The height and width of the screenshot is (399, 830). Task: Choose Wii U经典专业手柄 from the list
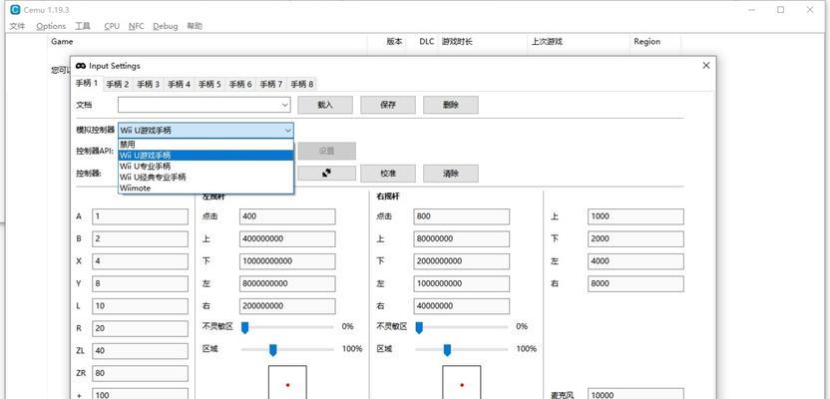point(206,177)
